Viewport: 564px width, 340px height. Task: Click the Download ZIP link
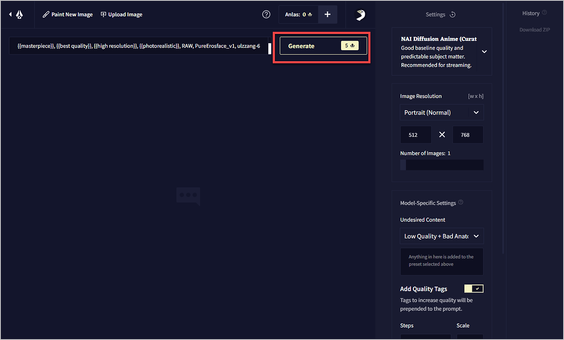pos(535,30)
